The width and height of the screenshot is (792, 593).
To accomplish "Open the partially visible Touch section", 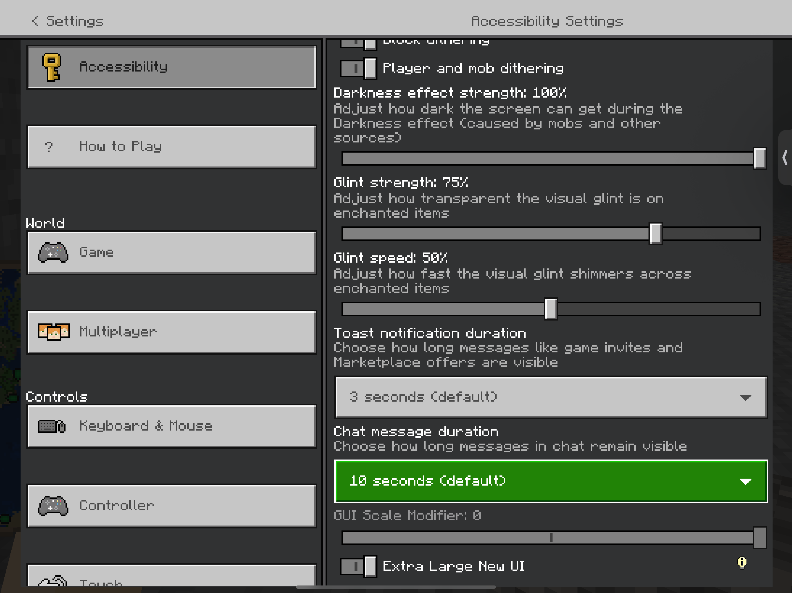I will click(x=172, y=576).
